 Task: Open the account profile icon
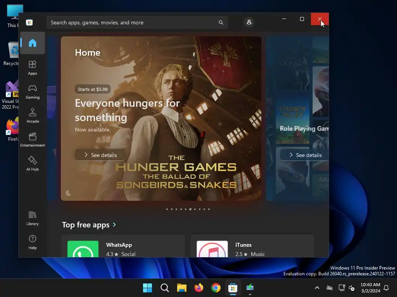(x=249, y=22)
